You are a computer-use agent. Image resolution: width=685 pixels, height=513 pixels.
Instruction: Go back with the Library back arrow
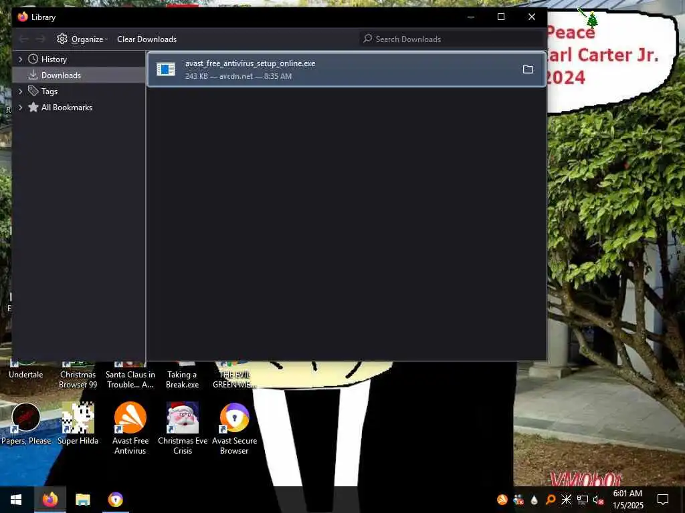24,39
